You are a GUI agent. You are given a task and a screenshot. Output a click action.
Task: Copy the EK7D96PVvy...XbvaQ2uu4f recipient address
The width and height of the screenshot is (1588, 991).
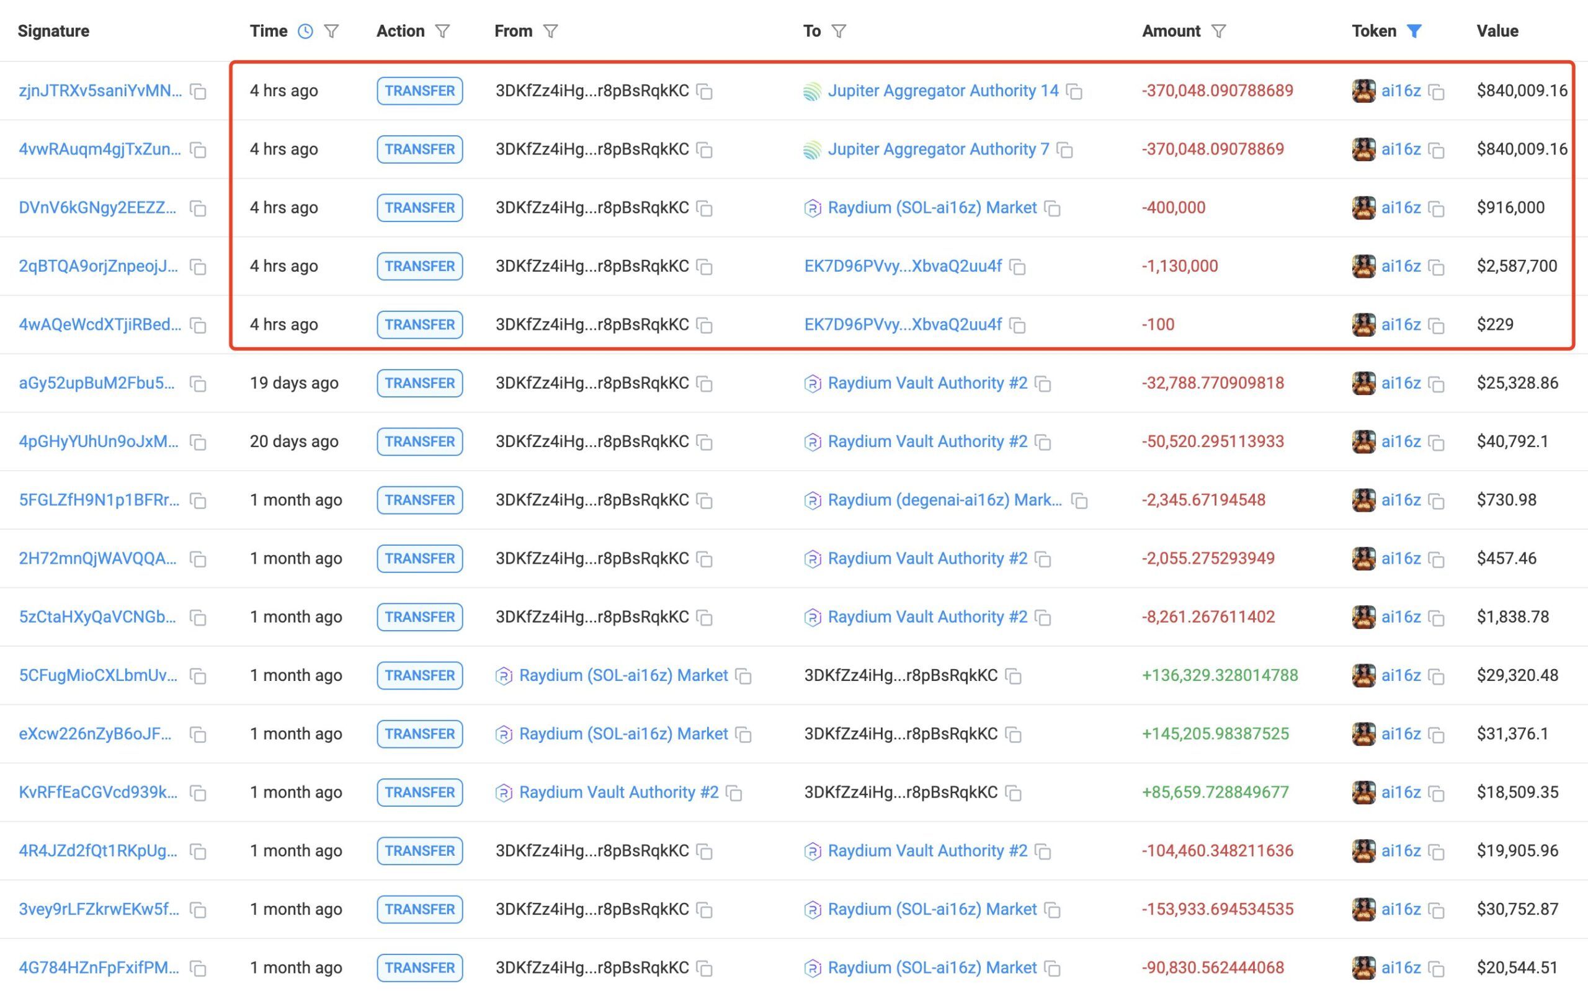coord(1017,266)
